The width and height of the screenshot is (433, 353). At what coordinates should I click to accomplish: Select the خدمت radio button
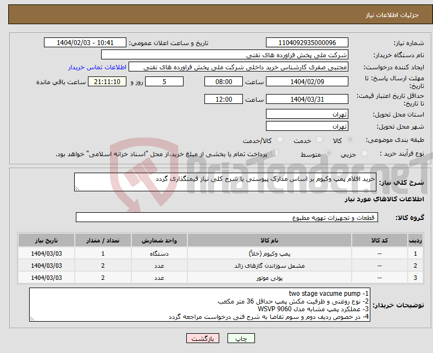[x=319, y=140]
